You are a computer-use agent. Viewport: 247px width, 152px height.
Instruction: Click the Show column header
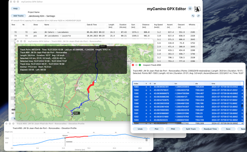[36, 25]
